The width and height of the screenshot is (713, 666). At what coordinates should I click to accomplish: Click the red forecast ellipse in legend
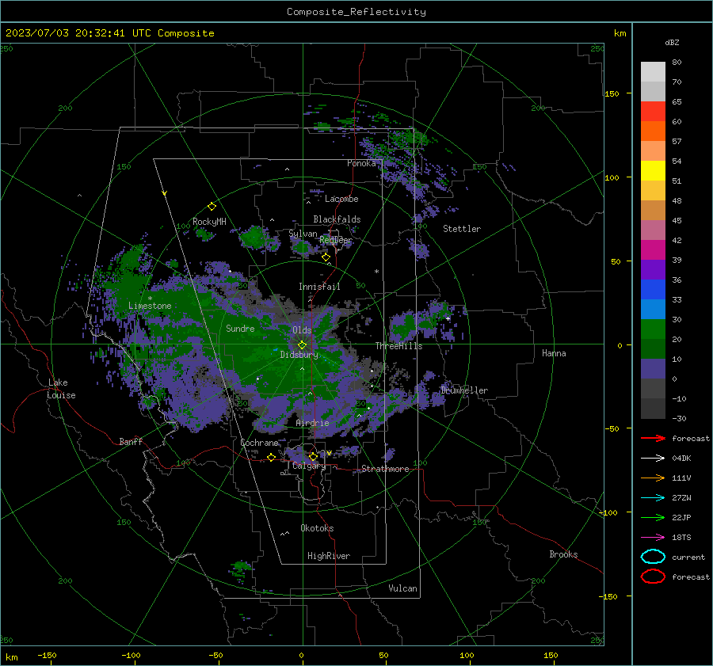pyautogui.click(x=653, y=577)
